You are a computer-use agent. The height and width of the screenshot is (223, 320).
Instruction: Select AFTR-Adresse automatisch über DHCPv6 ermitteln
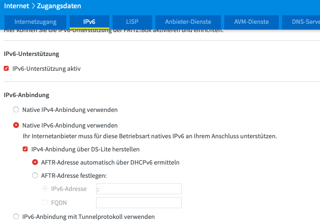(x=35, y=162)
